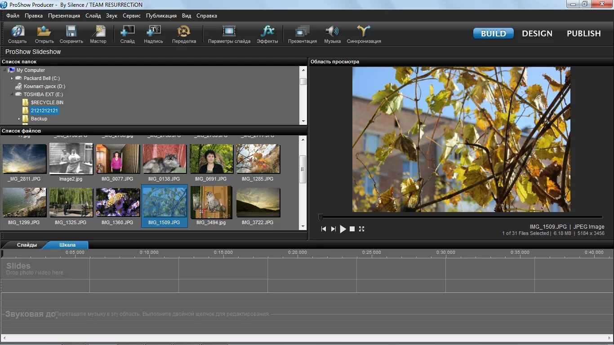Viewport: 614px width, 345px height.
Task: Switch to the DESIGN workspace
Action: [x=537, y=33]
